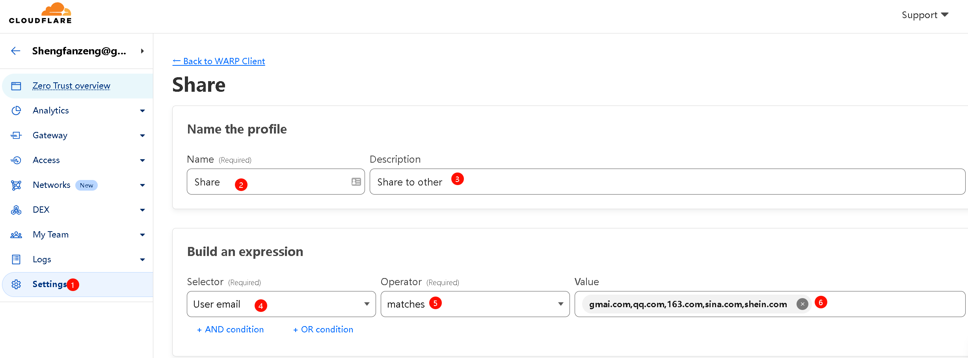Click the Analytics pie chart icon

pyautogui.click(x=16, y=111)
